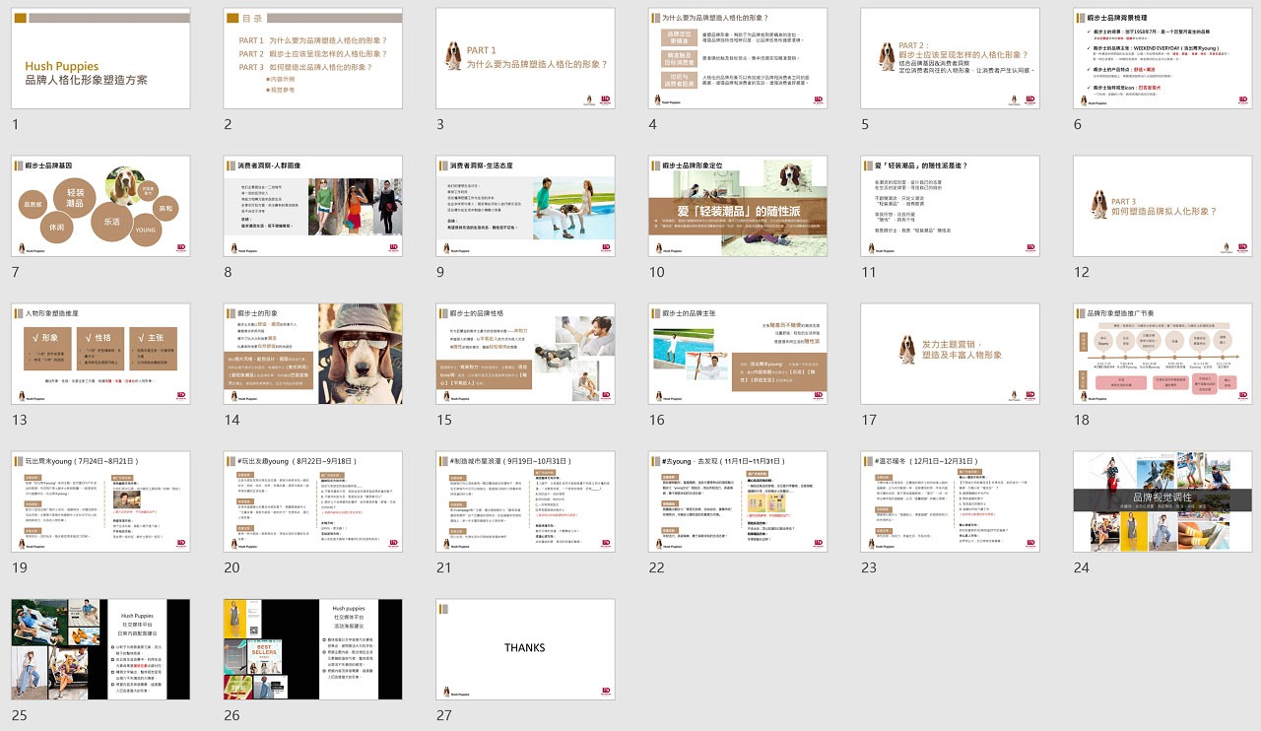Select slide #温芯暖冬 (12月1日–12月31日)
The image size is (1261, 731).
click(x=951, y=501)
